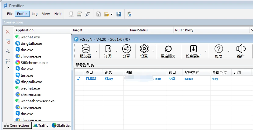This screenshot has height=130, width=253.
Task: Expand the 设置 dropdown arrow in v2rayN
Action: (x=153, y=51)
